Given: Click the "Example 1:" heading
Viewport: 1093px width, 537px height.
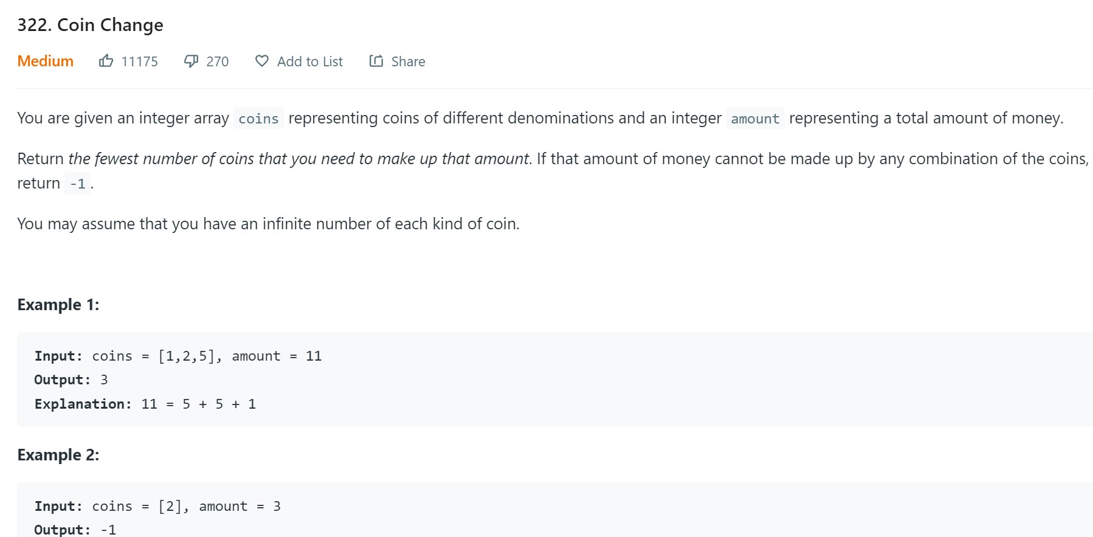Looking at the screenshot, I should click(58, 305).
